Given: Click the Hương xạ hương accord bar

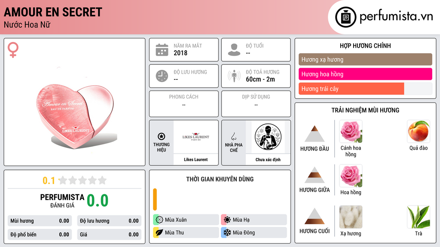Looking at the screenshot, I should coord(365,59).
